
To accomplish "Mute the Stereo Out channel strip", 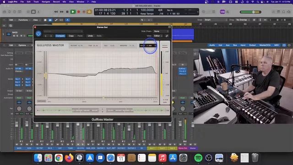I will click(180, 144).
